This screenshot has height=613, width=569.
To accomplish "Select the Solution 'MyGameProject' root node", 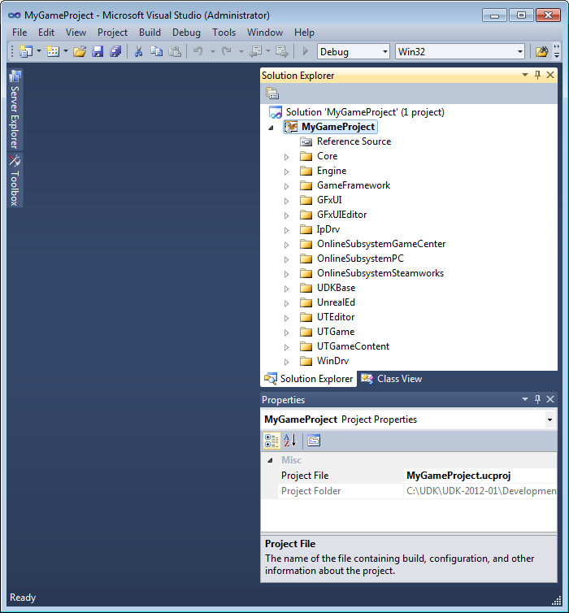I will pos(365,112).
